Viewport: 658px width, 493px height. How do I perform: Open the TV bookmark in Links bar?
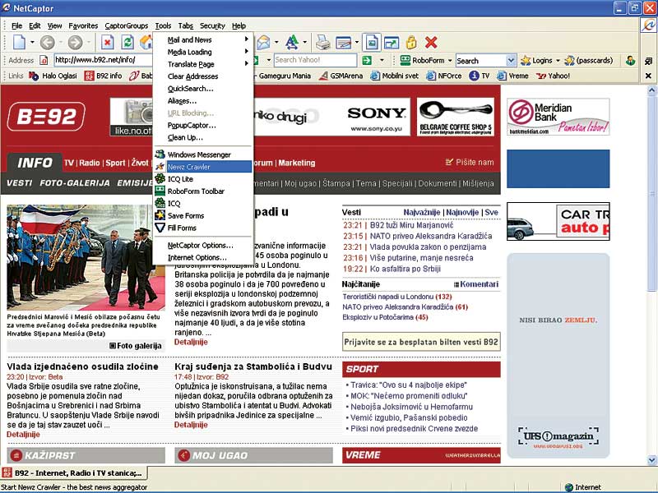tap(480, 76)
